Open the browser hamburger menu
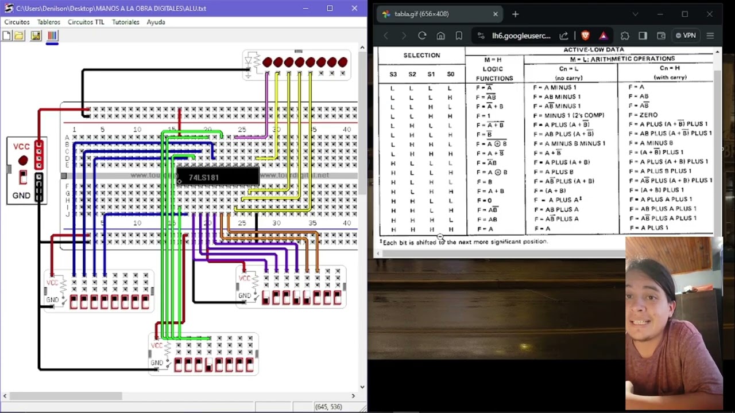Screen dimensions: 735x413 (710, 36)
